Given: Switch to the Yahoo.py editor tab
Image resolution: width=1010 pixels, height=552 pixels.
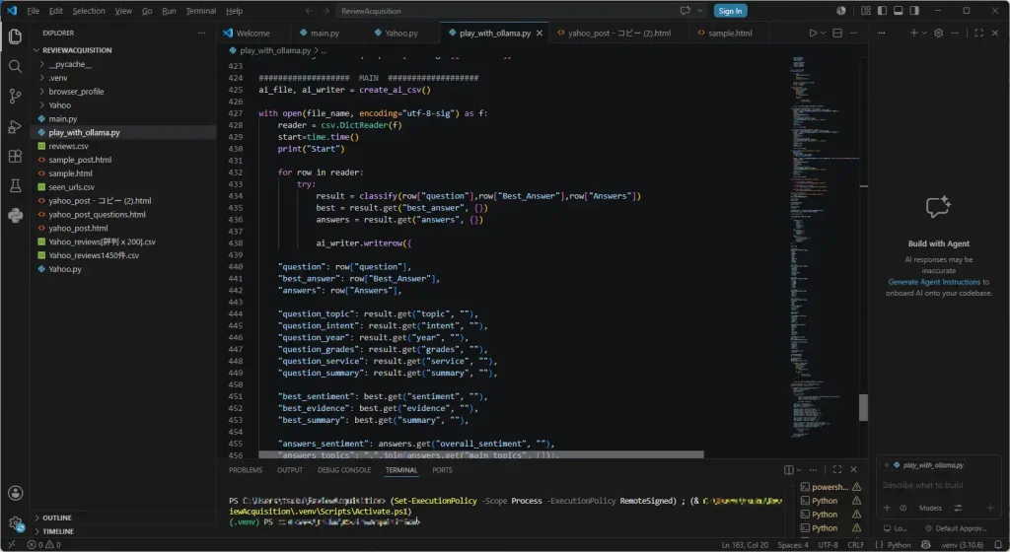Looking at the screenshot, I should (x=402, y=33).
